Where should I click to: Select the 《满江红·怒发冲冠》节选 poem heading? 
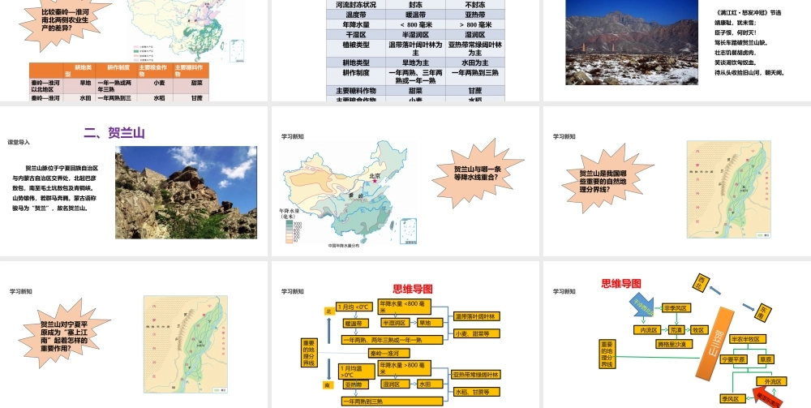(749, 13)
